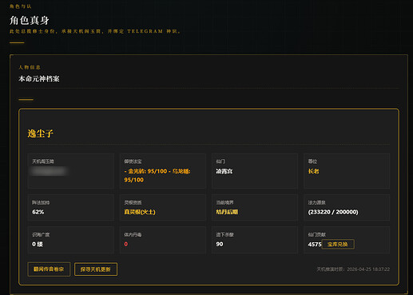Click the 本命元神档案 section title

click(x=39, y=78)
